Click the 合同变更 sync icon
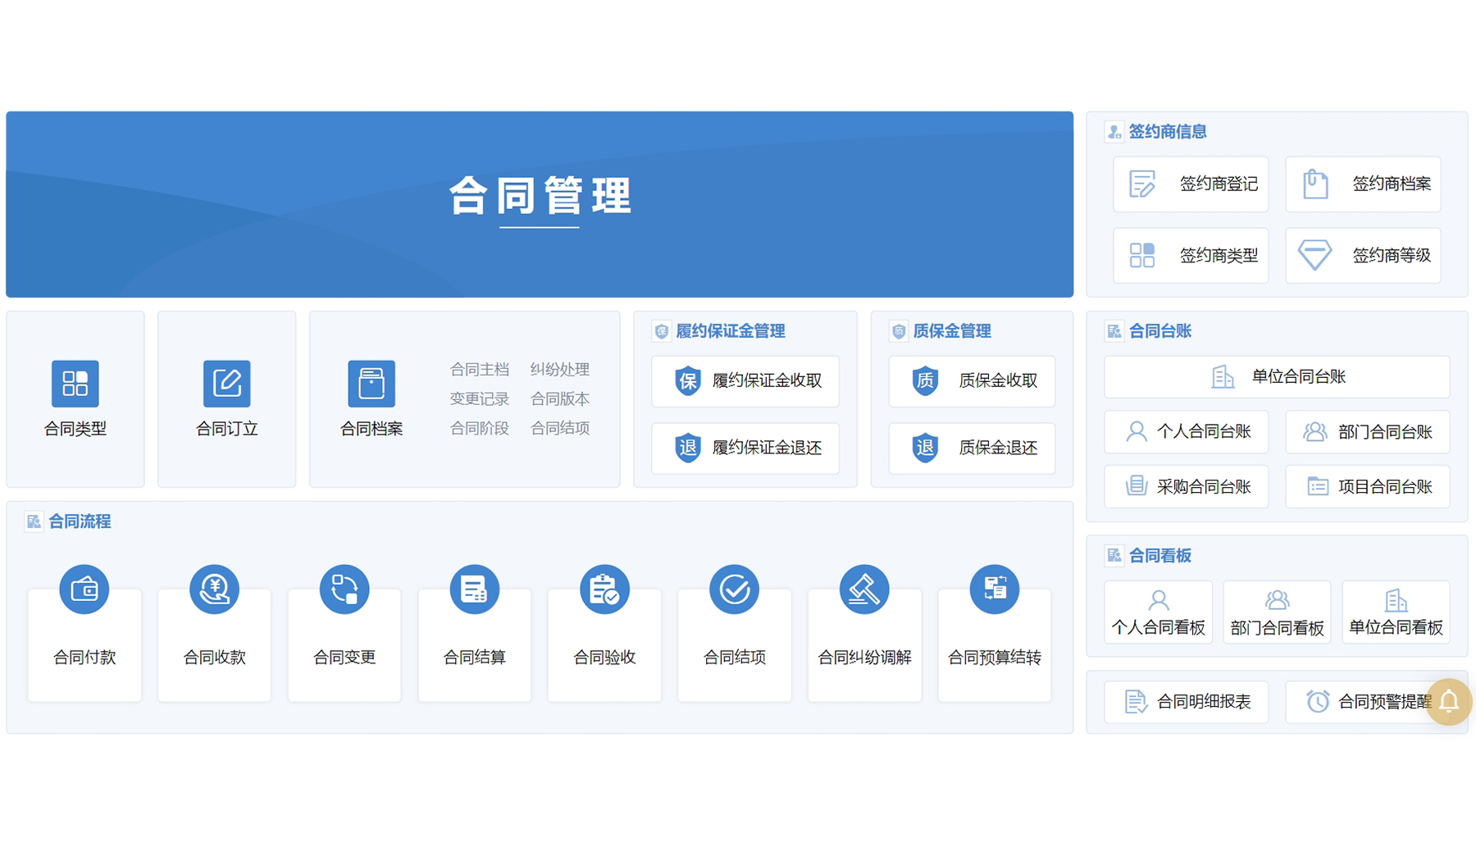The width and height of the screenshot is (1476, 847). point(344,589)
